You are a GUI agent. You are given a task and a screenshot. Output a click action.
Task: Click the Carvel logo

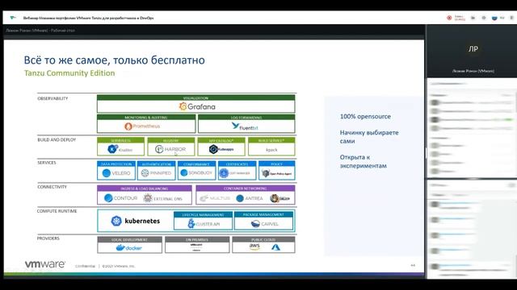(264, 224)
